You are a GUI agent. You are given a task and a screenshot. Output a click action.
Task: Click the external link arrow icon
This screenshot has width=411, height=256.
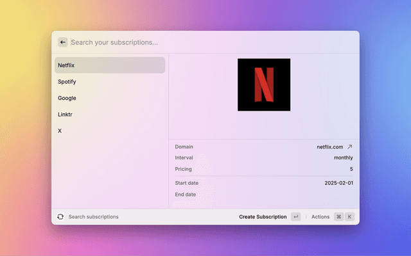tap(350, 147)
